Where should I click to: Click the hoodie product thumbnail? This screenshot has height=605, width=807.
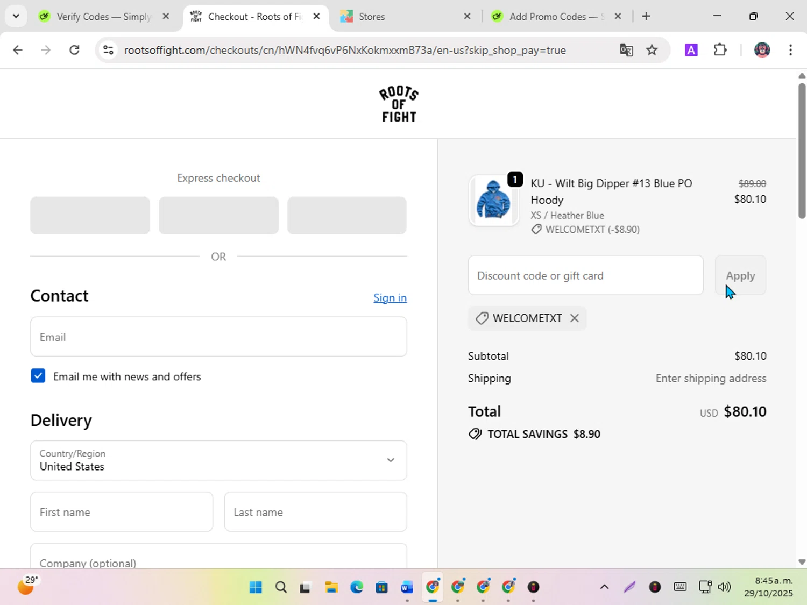(x=493, y=201)
